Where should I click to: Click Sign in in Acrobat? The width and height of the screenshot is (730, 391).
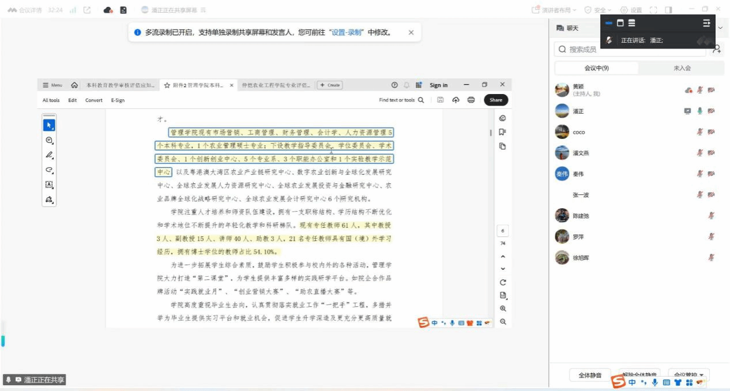pos(439,85)
